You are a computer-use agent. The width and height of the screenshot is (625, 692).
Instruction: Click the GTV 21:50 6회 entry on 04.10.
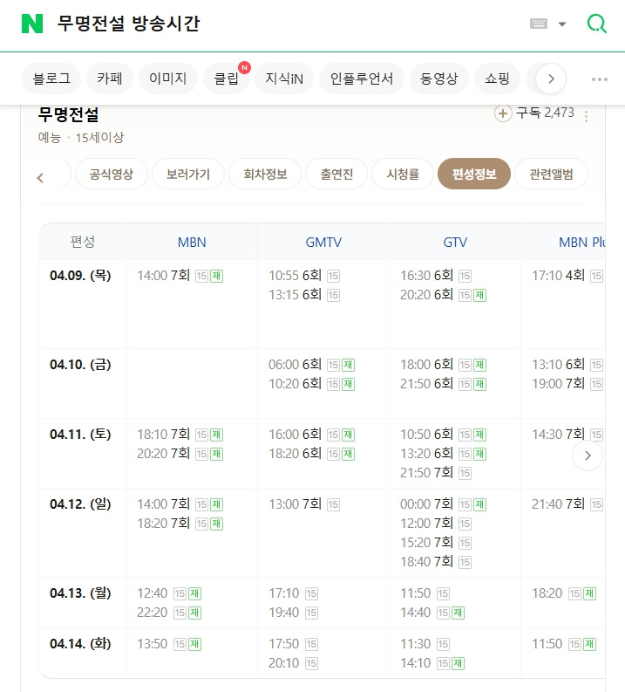[x=444, y=384]
